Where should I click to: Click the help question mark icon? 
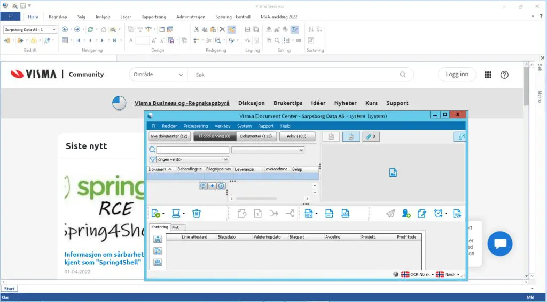(x=504, y=75)
